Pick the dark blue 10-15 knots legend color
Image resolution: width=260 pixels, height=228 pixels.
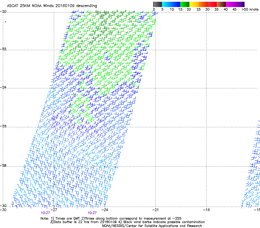[x=176, y=4]
